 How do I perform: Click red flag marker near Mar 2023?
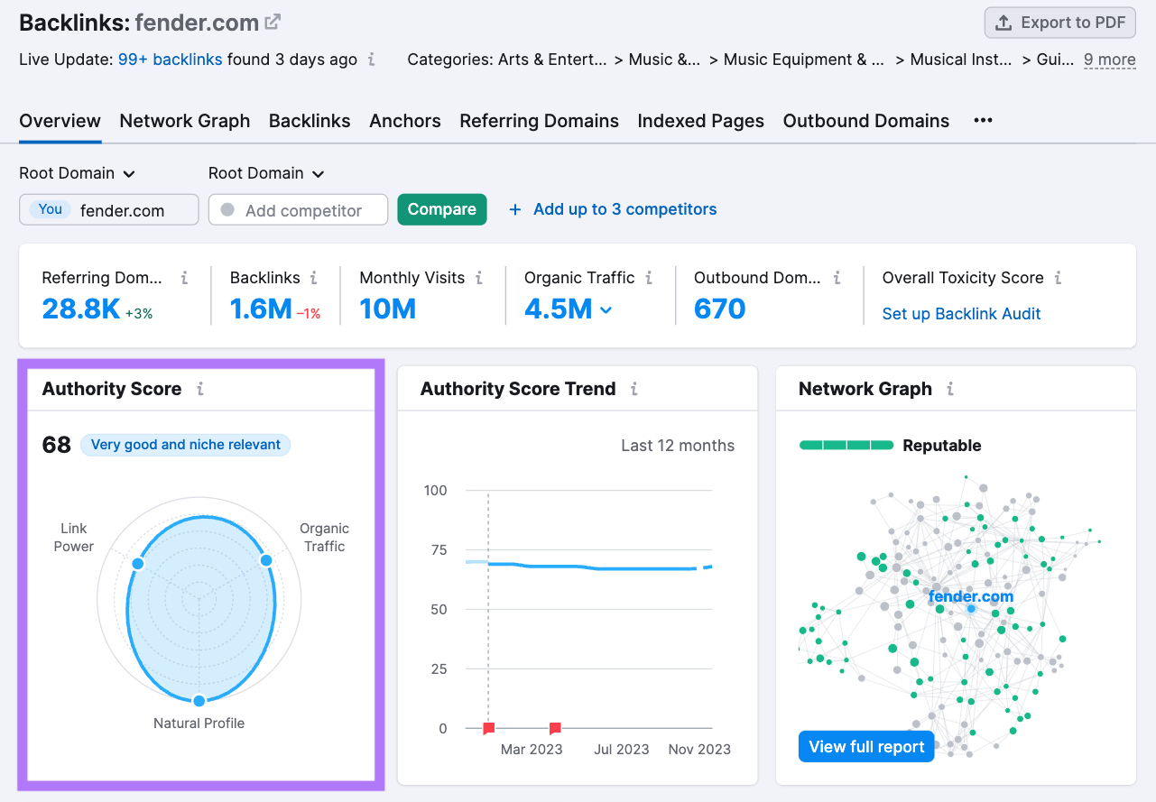555,728
